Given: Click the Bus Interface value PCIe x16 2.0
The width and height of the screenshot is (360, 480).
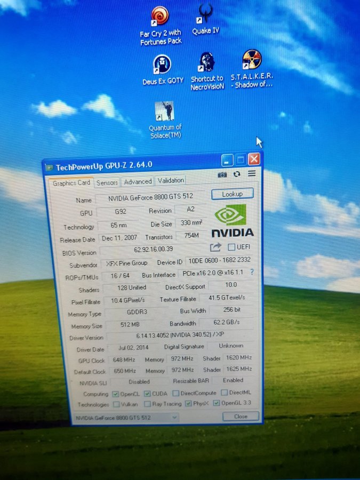Looking at the screenshot, I should [x=213, y=273].
